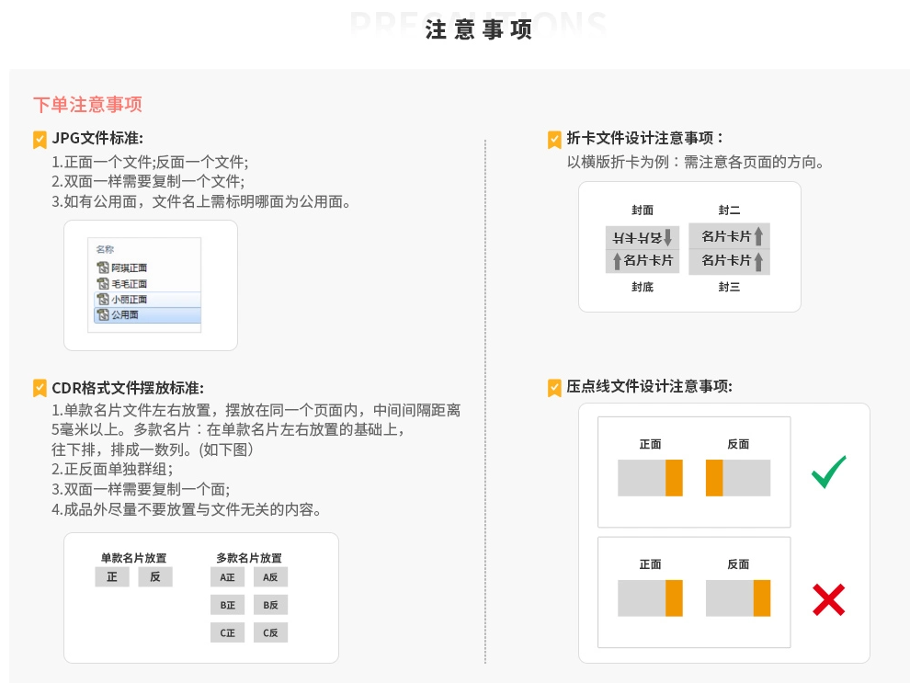Click the bookmark icon beside JPG文件标准
910x683 pixels.
click(40, 140)
